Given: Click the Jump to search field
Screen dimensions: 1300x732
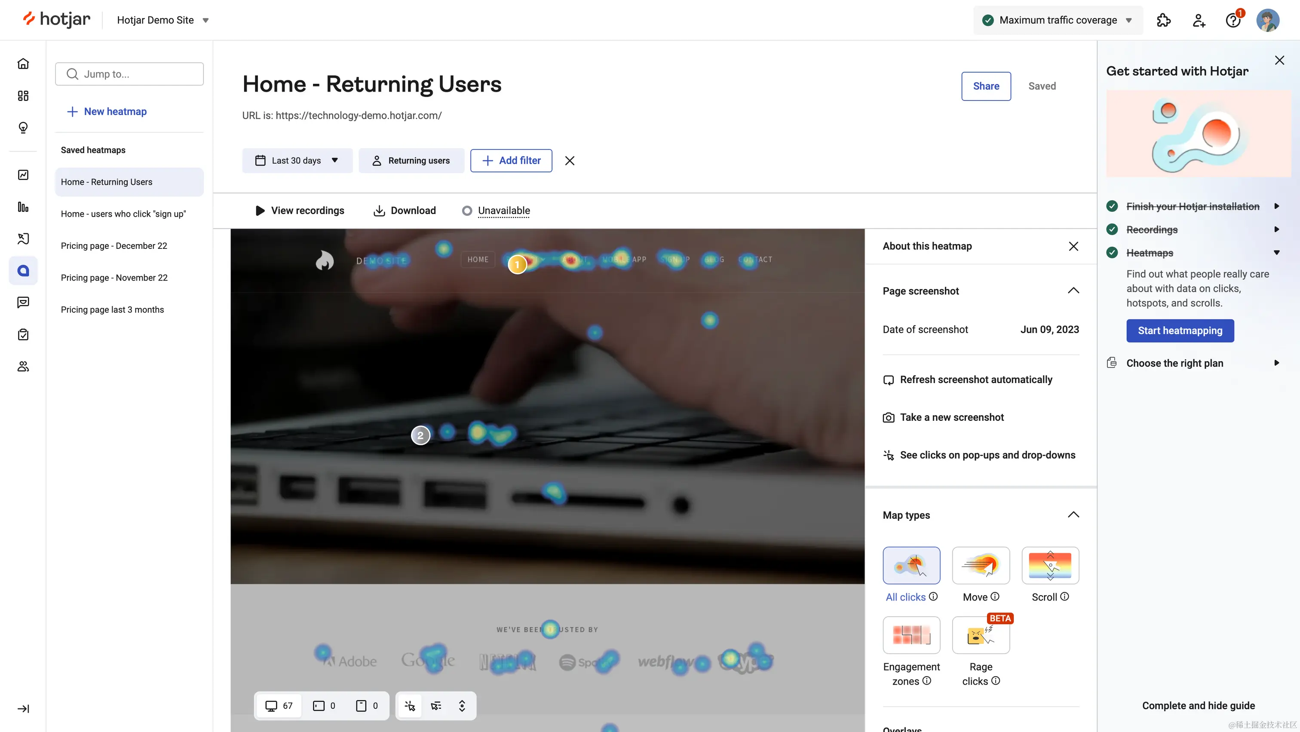Looking at the screenshot, I should click(x=129, y=74).
